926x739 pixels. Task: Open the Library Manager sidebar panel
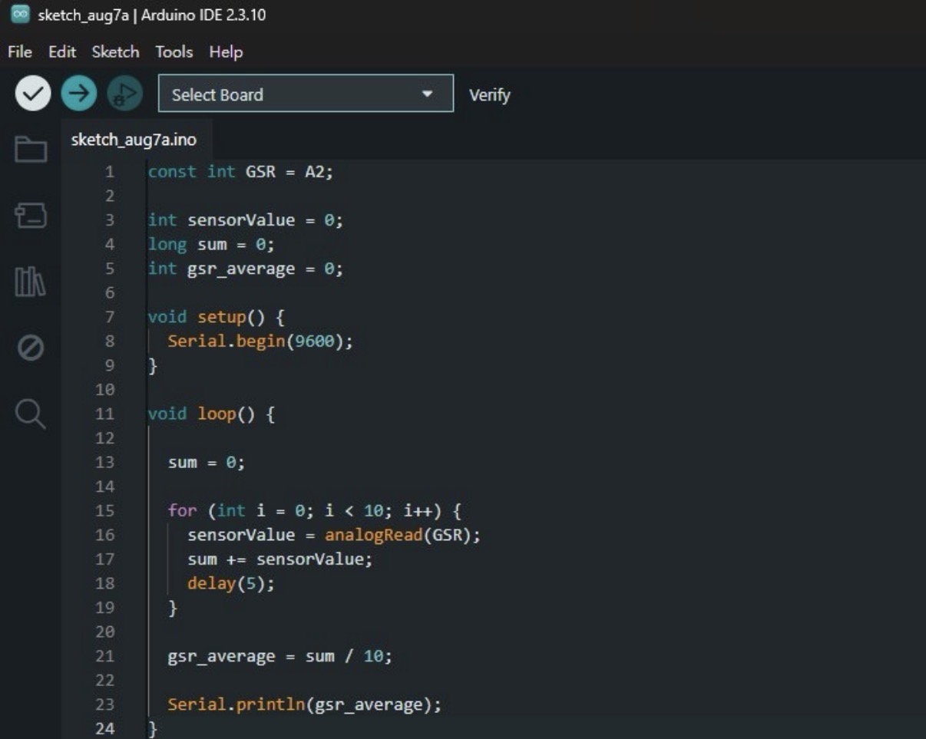[x=31, y=282]
